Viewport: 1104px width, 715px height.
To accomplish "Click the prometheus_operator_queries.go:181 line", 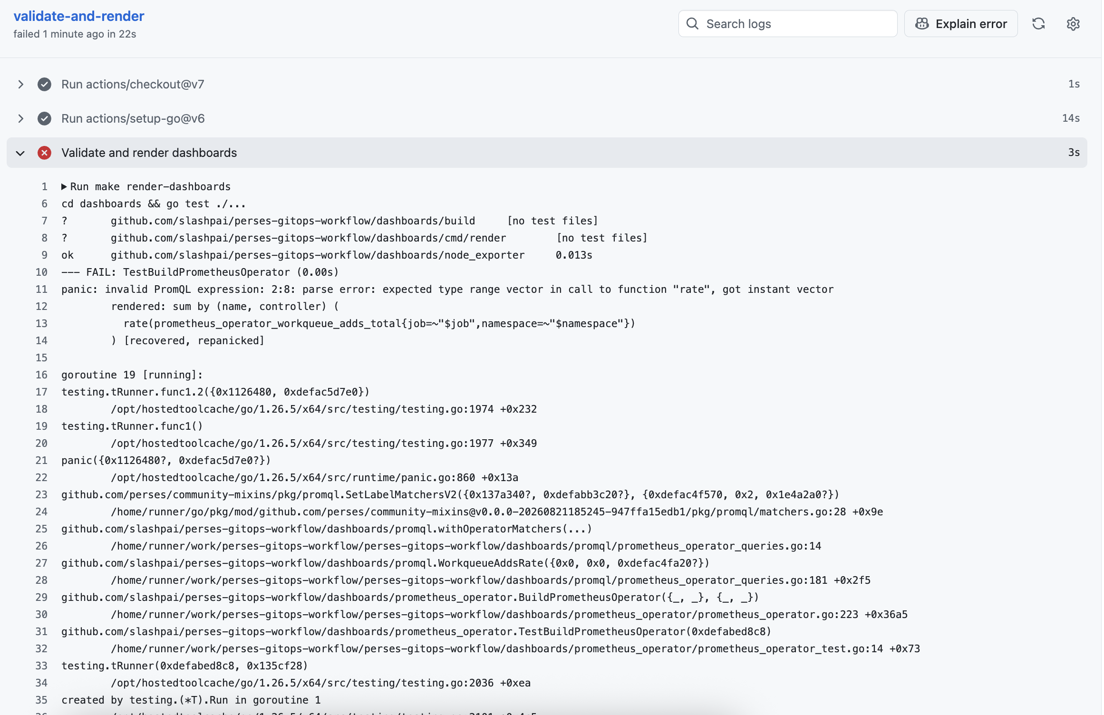I will tap(491, 580).
